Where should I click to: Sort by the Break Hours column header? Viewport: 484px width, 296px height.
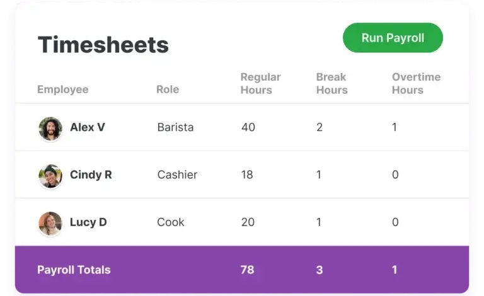coord(332,83)
